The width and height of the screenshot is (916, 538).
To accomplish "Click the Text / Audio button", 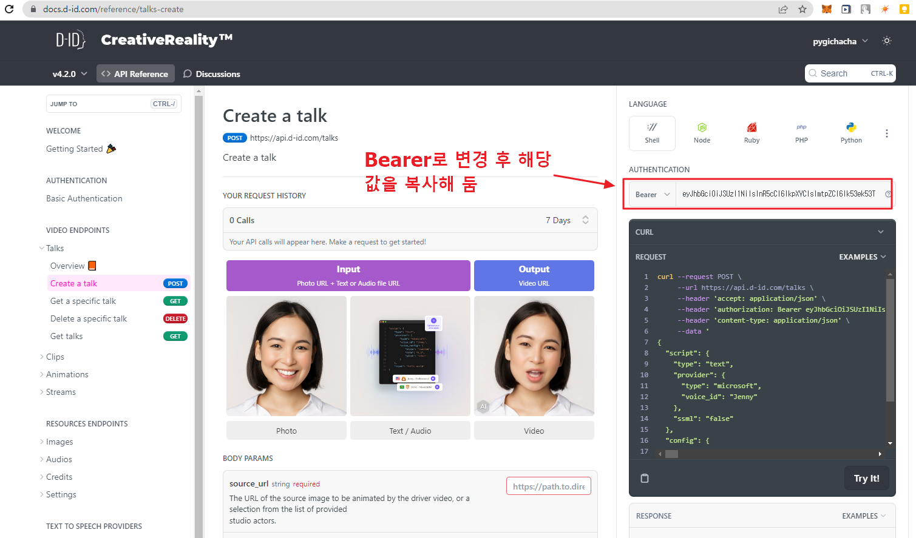I will 410,431.
